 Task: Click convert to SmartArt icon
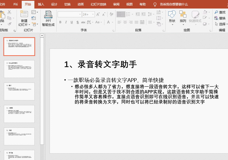(158, 24)
